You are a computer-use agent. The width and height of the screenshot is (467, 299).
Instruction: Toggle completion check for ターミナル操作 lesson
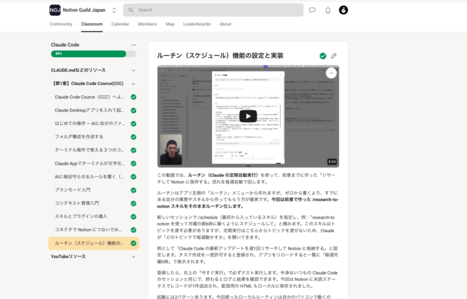(x=134, y=150)
